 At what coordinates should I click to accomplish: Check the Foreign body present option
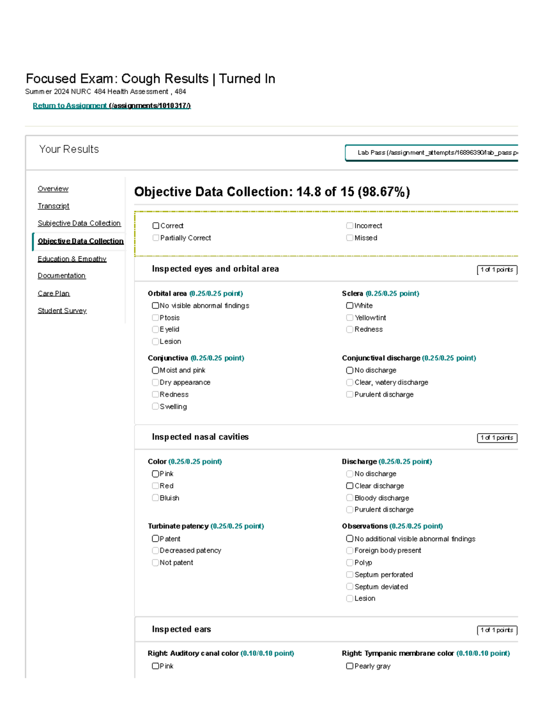point(350,550)
